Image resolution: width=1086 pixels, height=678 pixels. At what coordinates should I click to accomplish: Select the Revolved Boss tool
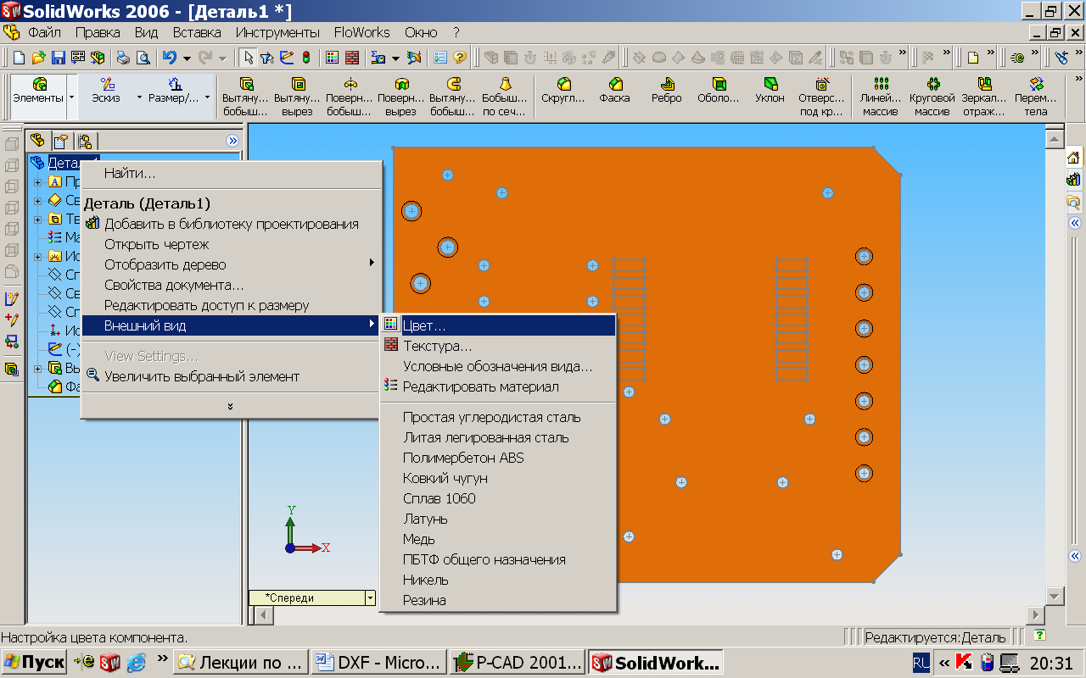[350, 96]
